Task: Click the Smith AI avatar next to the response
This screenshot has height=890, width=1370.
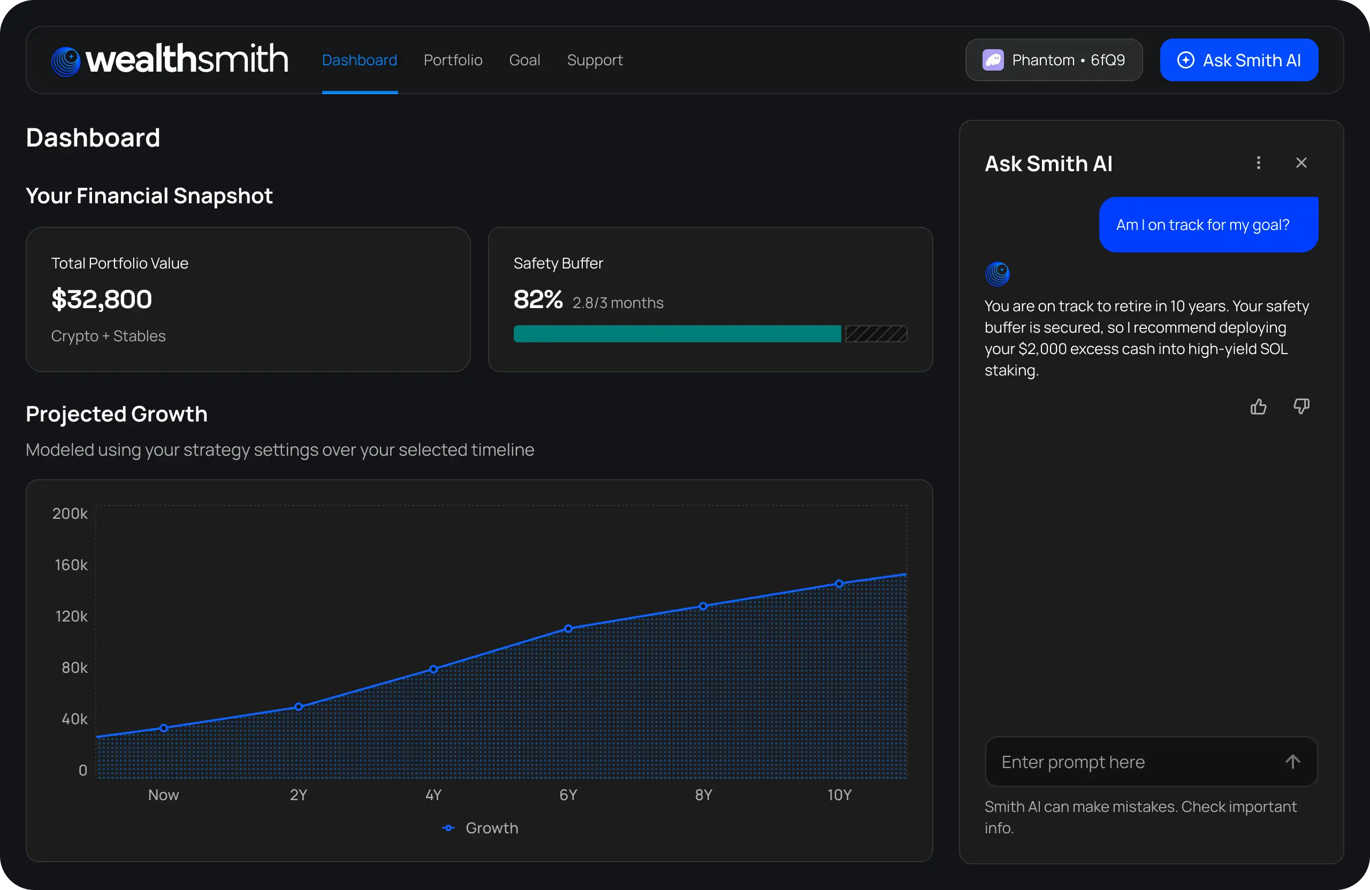Action: coord(997,274)
